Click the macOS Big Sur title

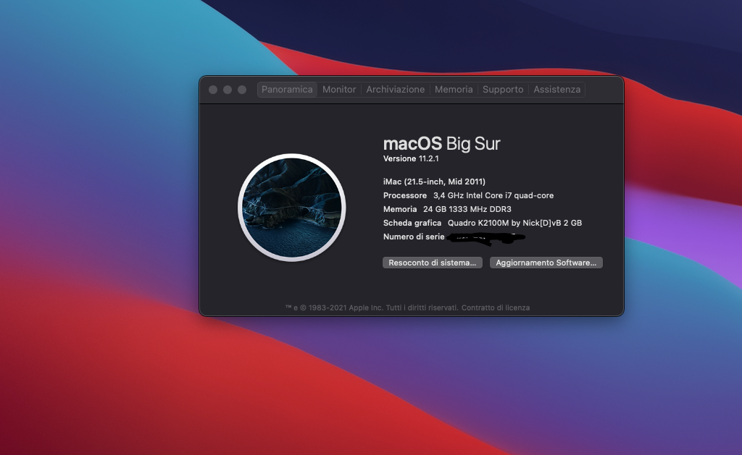tap(441, 144)
